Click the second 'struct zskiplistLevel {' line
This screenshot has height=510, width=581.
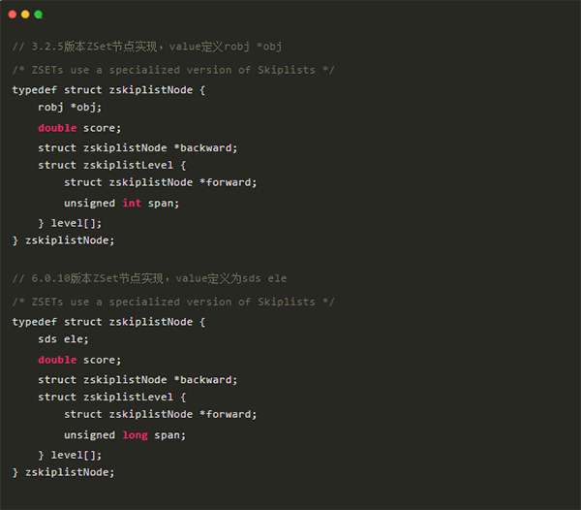tap(112, 397)
